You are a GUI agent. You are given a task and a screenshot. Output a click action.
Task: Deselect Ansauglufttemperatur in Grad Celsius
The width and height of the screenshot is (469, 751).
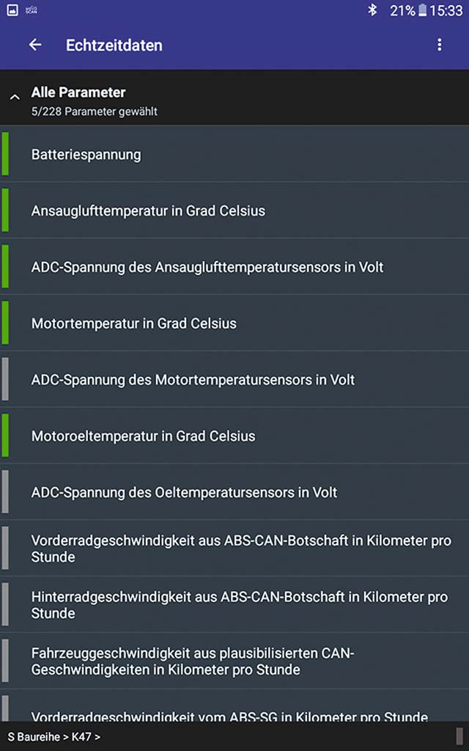coord(234,210)
